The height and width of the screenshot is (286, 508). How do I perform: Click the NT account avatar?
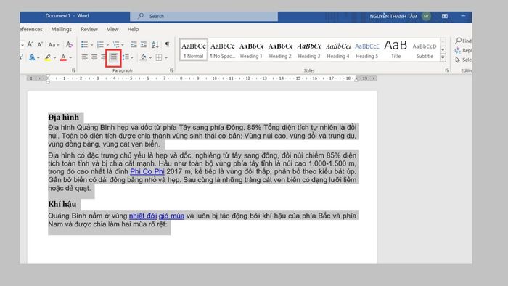[427, 16]
